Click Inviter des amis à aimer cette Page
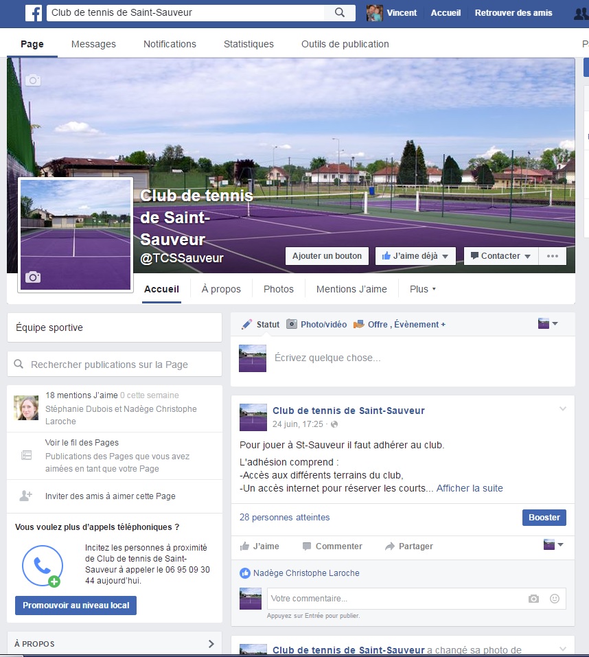This screenshot has height=657, width=589. click(x=110, y=496)
